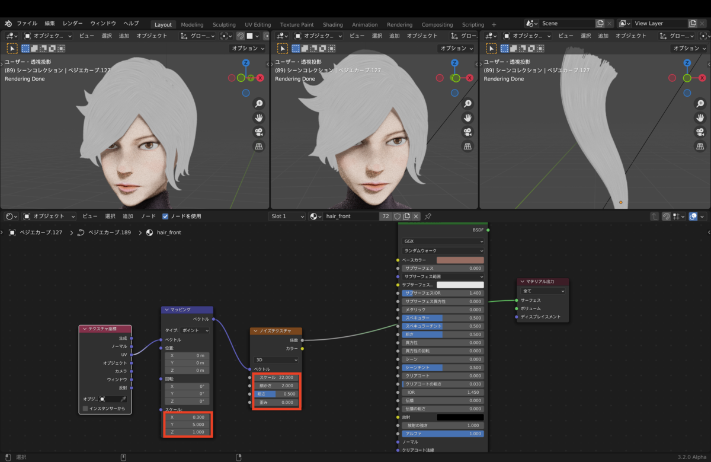The height and width of the screenshot is (462, 711).
Task: Expand the オプション dropdown in the middle viewport
Action: click(457, 49)
